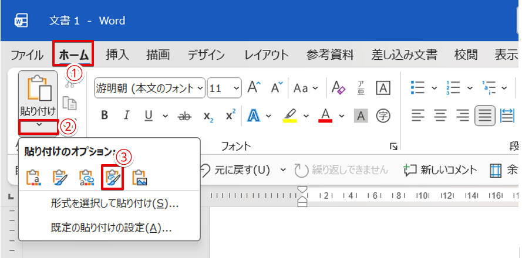
Task: Paste as picture icon
Action: pos(140,178)
